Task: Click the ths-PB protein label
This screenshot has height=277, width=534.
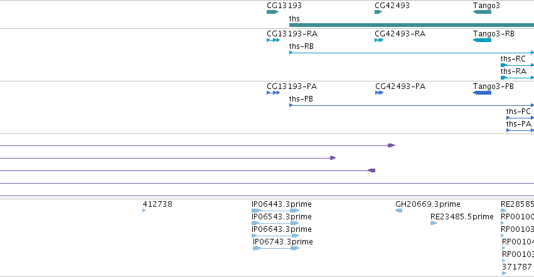Action: [301, 99]
